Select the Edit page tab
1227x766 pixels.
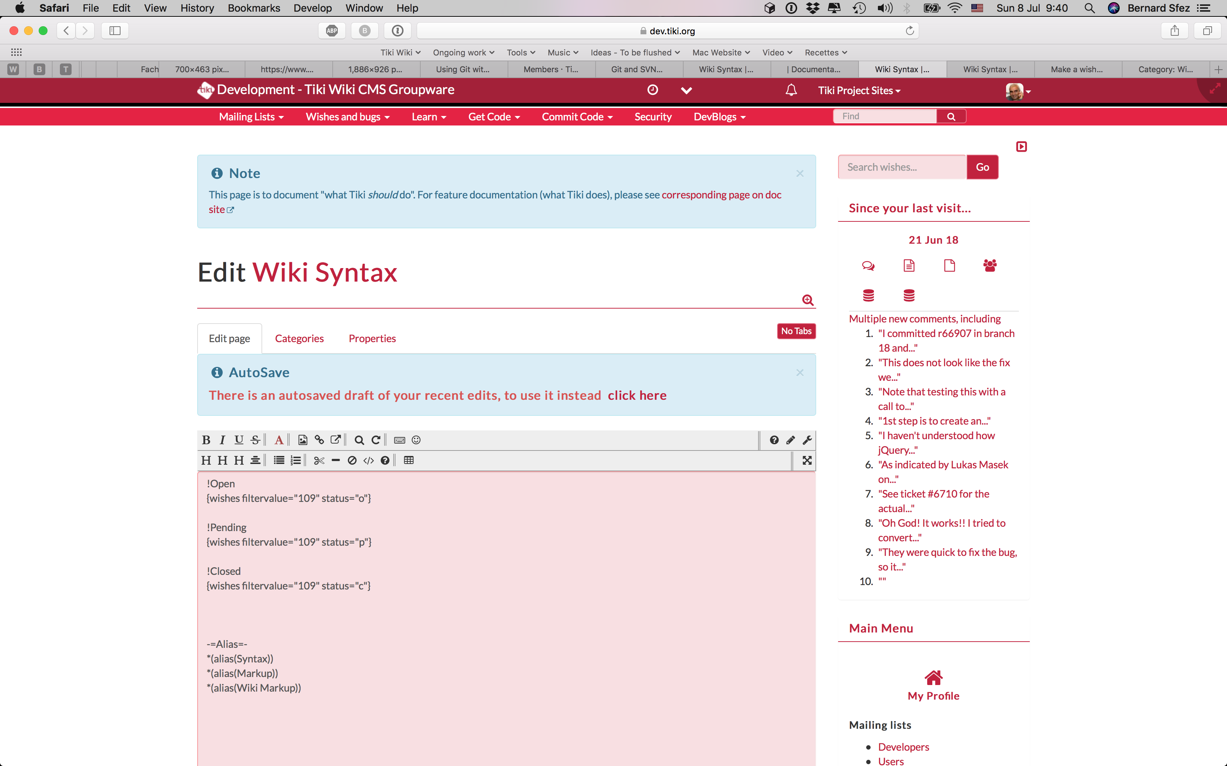tap(229, 338)
